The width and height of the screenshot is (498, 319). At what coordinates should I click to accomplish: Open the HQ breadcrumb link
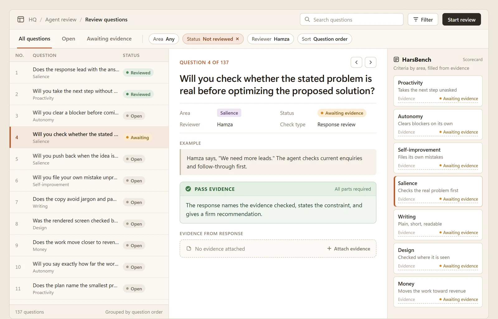33,20
